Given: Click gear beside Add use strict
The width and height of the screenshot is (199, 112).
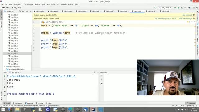Looking at the screenshot, I should (194, 15).
